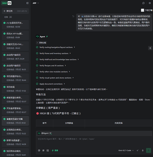This screenshot has width=153, height=157.
Task: Click check icon of Apply document corrections step
Action: (x=37, y=84)
